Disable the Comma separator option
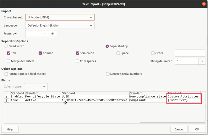208x135 pixels. click(x=40, y=53)
